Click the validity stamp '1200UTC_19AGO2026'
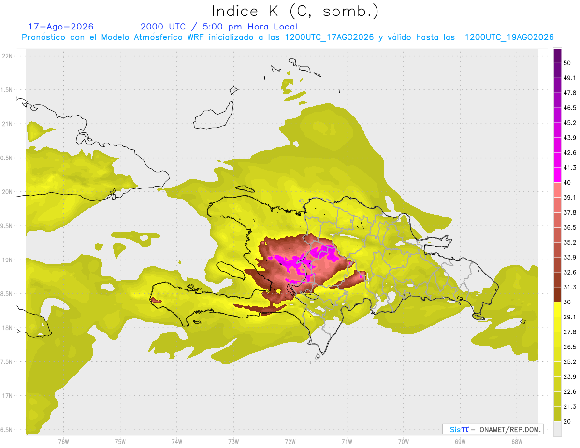580x448 pixels. 509,37
